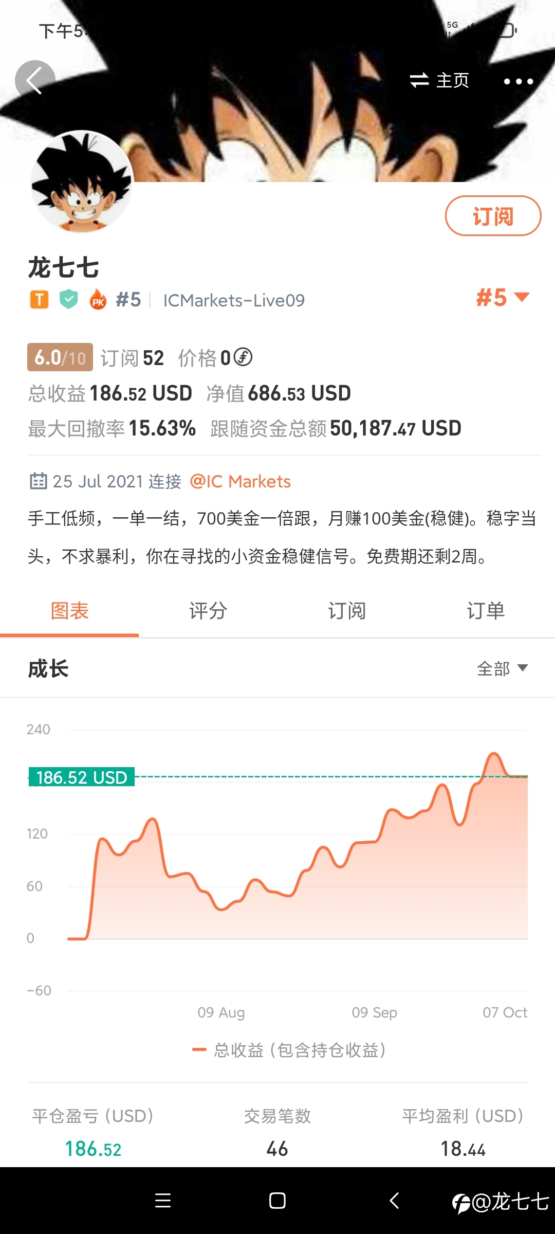Screen dimensions: 555x1234
Task: Tap the 186.52 USD chart marker label
Action: click(82, 777)
